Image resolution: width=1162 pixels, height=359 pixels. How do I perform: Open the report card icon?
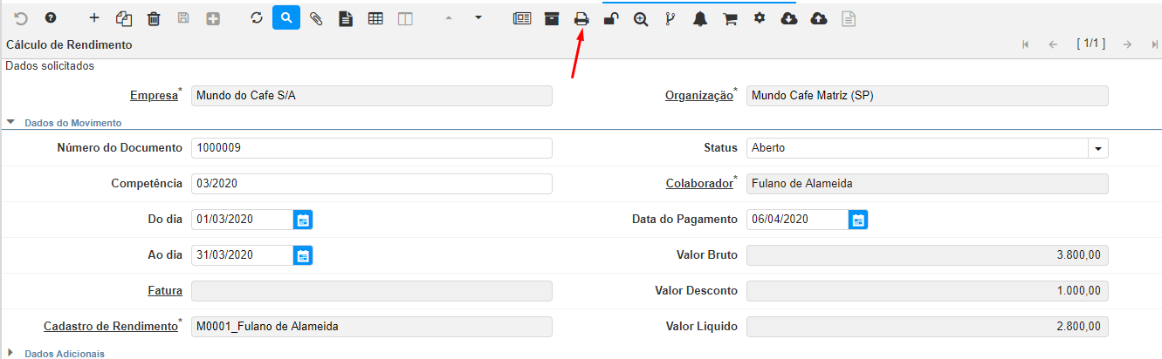coord(522,17)
